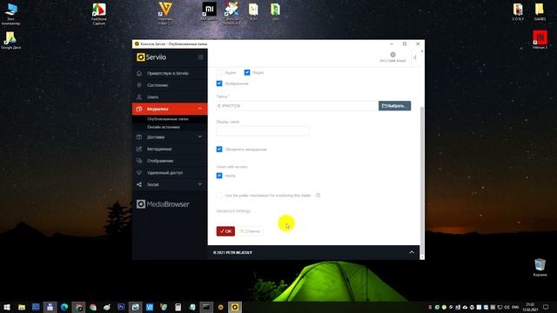Toggle the hamburger menu next to Serviio logo
557x313 pixels.
(x=200, y=57)
